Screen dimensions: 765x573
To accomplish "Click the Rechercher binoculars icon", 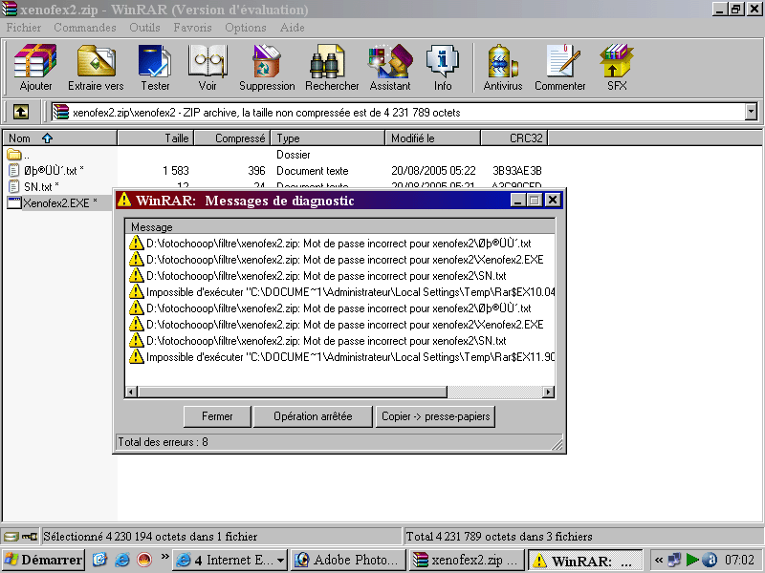I will pyautogui.click(x=327, y=61).
